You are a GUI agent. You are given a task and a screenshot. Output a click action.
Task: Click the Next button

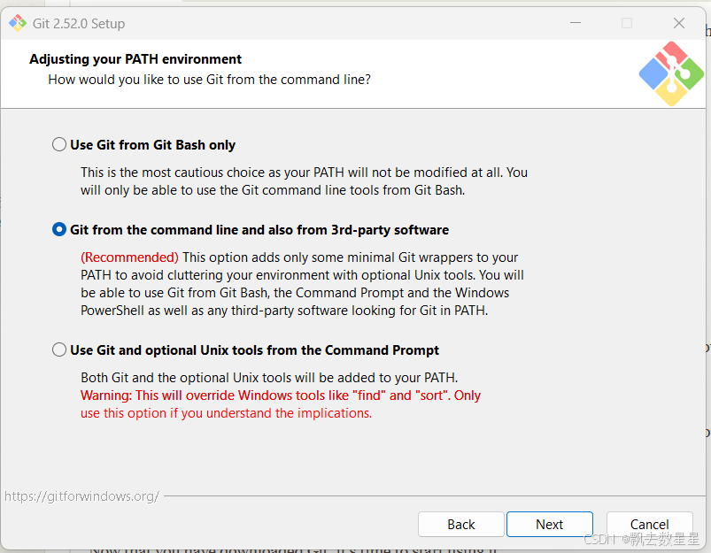(550, 524)
